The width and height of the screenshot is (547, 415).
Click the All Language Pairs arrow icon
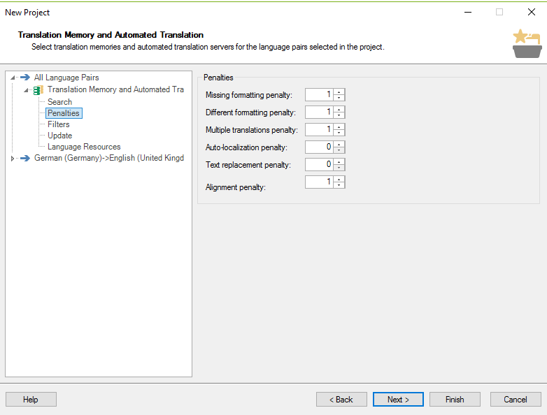[25, 77]
